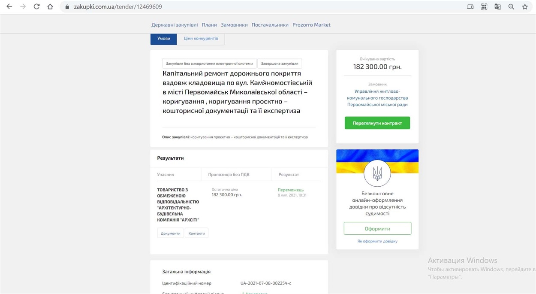Click the Учасник column header
The height and width of the screenshot is (294, 536).
[x=166, y=175]
